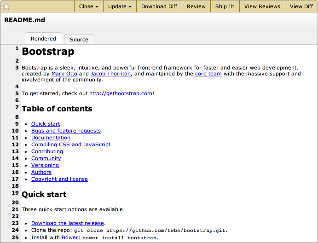Image resolution: width=318 pixels, height=243 pixels.
Task: Click the Table of contents heading
Action: [57, 109]
